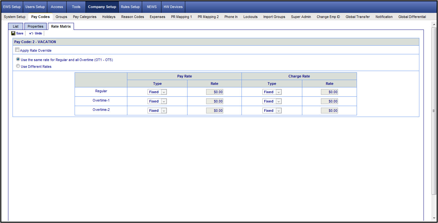Click the Undo arrow icon
Screen dimensions: 438x223
pos(31,33)
